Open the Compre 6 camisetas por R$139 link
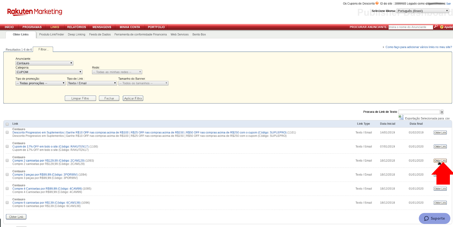This screenshot has width=453, height=227. pyautogui.click(x=46, y=202)
